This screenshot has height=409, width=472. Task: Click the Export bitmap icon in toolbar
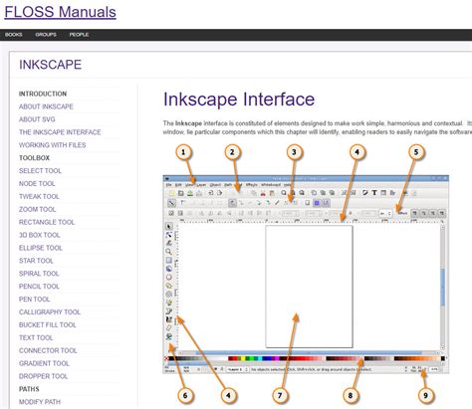tap(219, 193)
